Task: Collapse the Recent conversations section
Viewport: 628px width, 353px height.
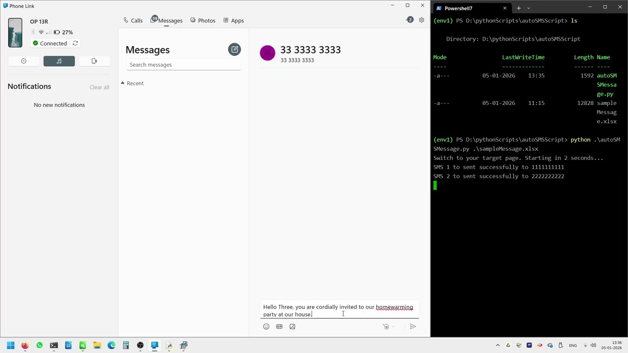Action: click(132, 83)
